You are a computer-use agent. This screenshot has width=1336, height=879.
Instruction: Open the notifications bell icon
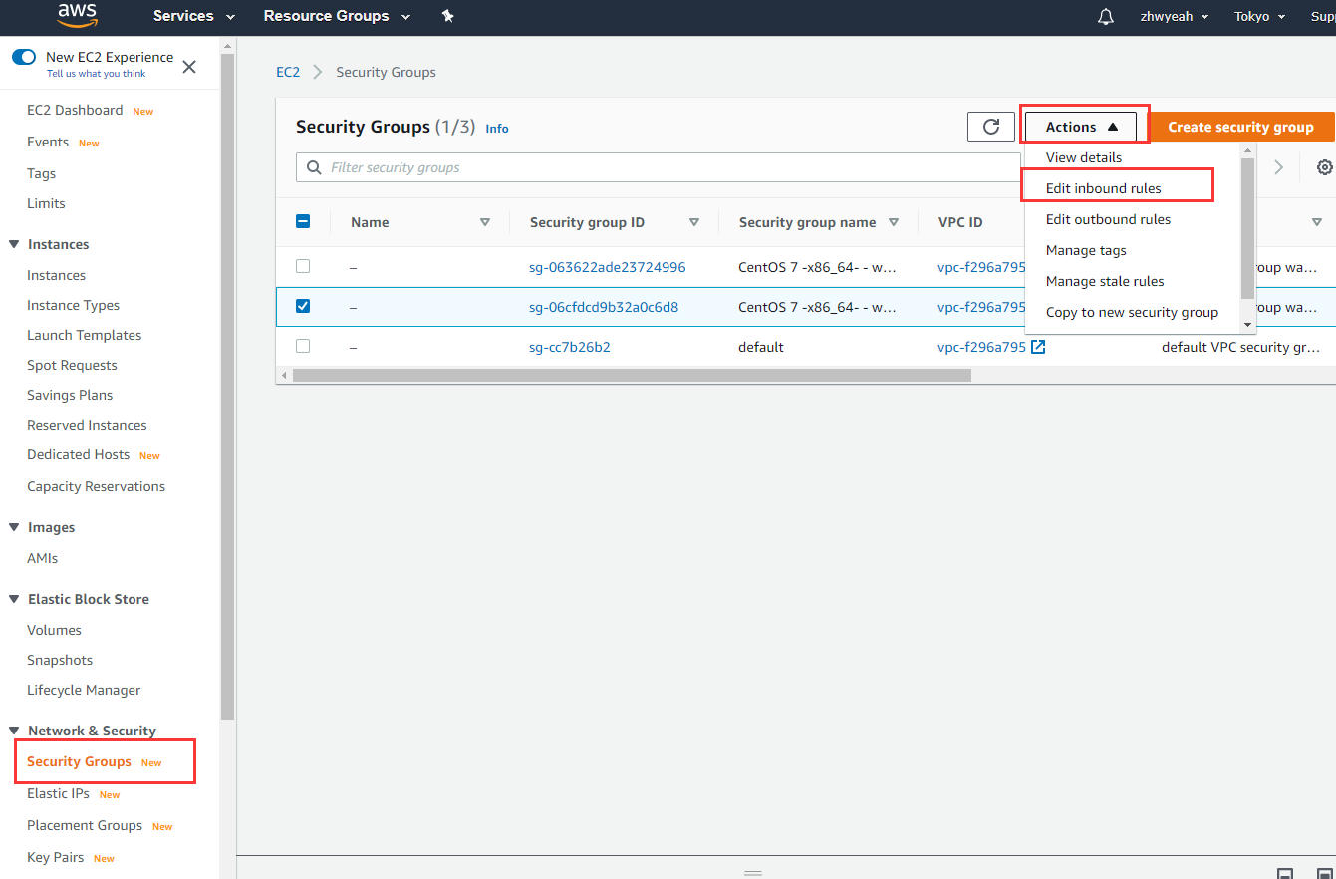(1105, 17)
